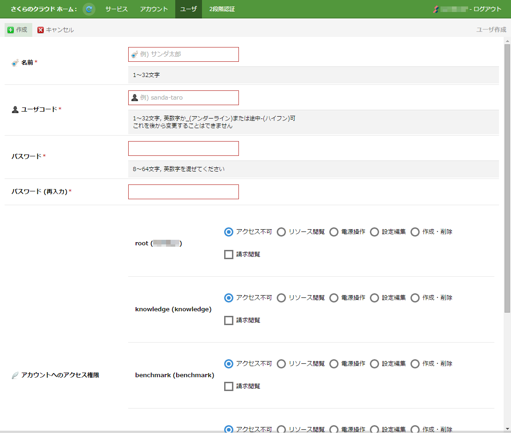Click the person icon beside ユーザコード label
Viewport: 511px width, 433px height.
(x=15, y=109)
